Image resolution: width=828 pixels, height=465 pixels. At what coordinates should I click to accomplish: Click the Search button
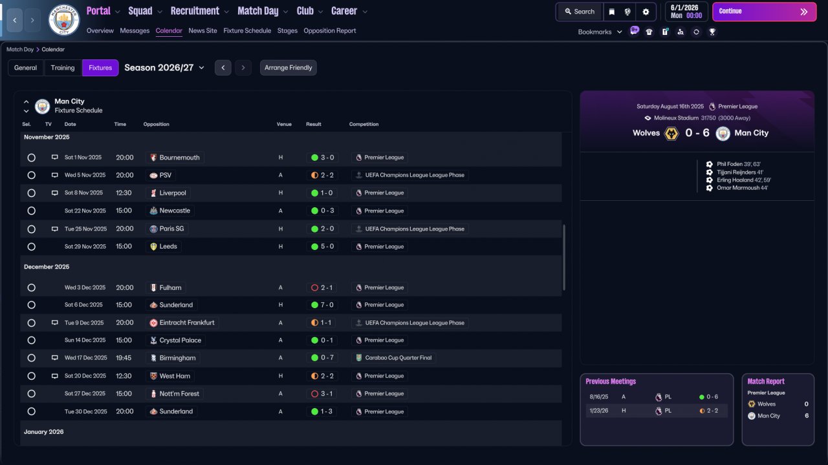(x=580, y=12)
